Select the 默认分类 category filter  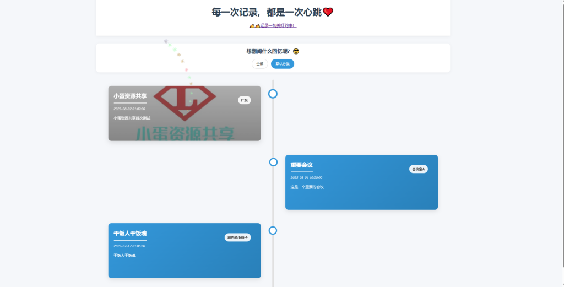click(283, 64)
